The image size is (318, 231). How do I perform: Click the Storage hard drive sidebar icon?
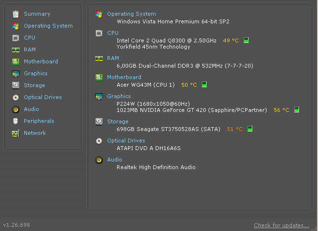pyautogui.click(x=16, y=85)
